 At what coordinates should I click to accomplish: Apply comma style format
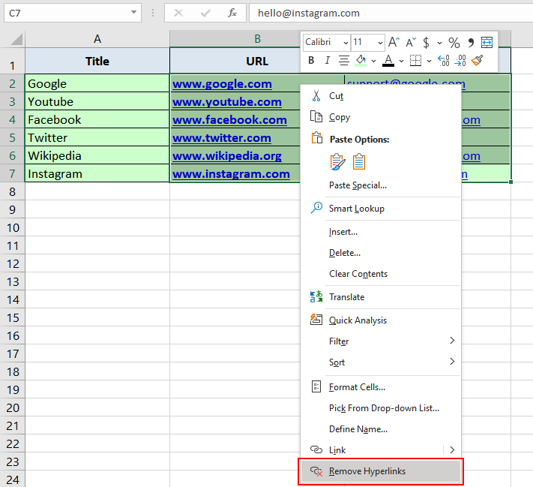click(471, 43)
